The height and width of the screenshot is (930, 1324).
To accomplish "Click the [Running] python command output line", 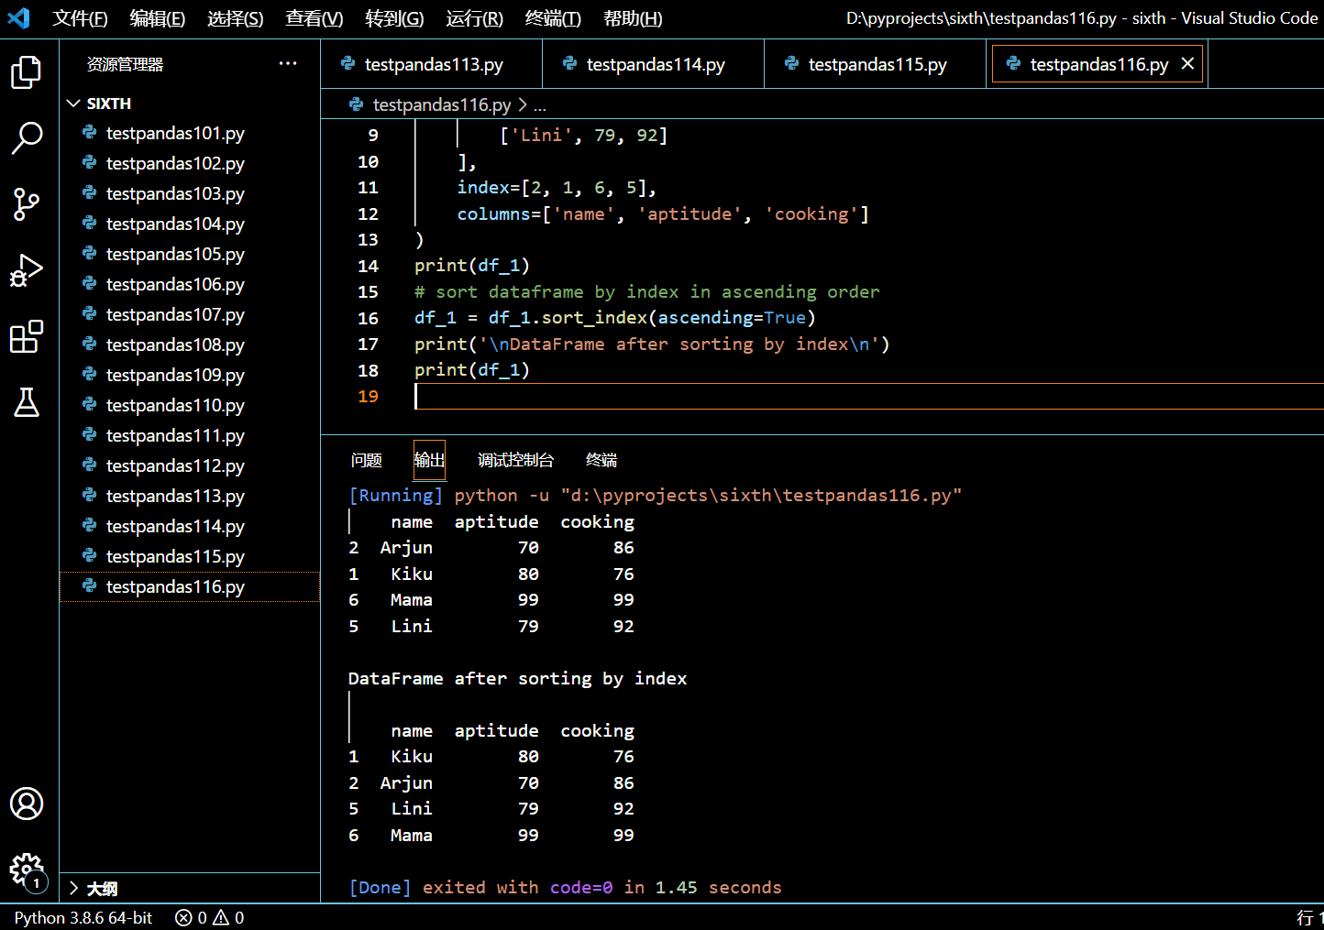I will [x=655, y=496].
